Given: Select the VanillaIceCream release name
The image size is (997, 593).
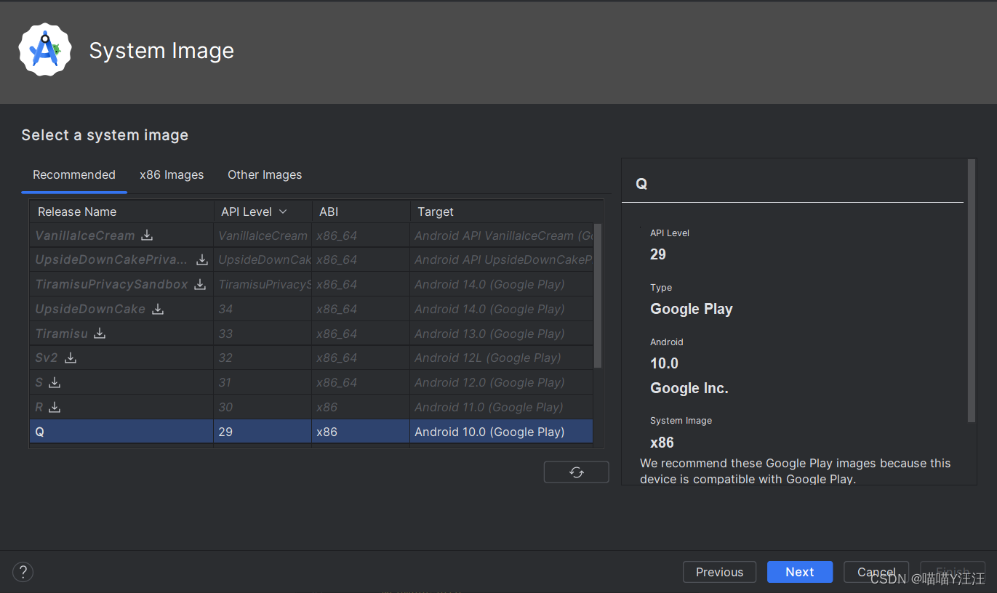Looking at the screenshot, I should click(85, 235).
